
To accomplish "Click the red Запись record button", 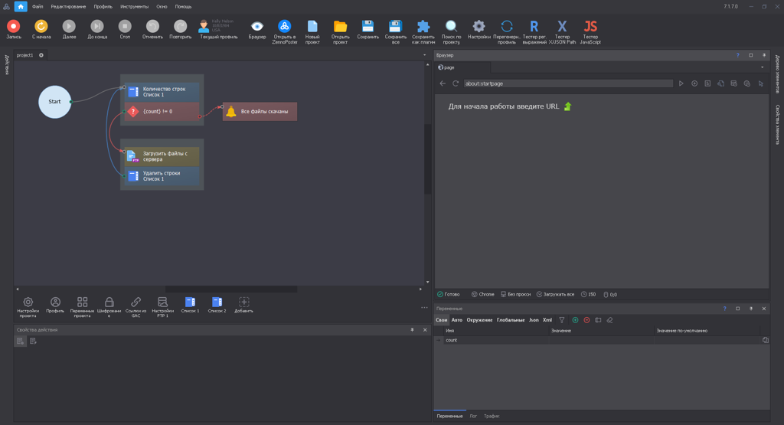I will click(14, 27).
